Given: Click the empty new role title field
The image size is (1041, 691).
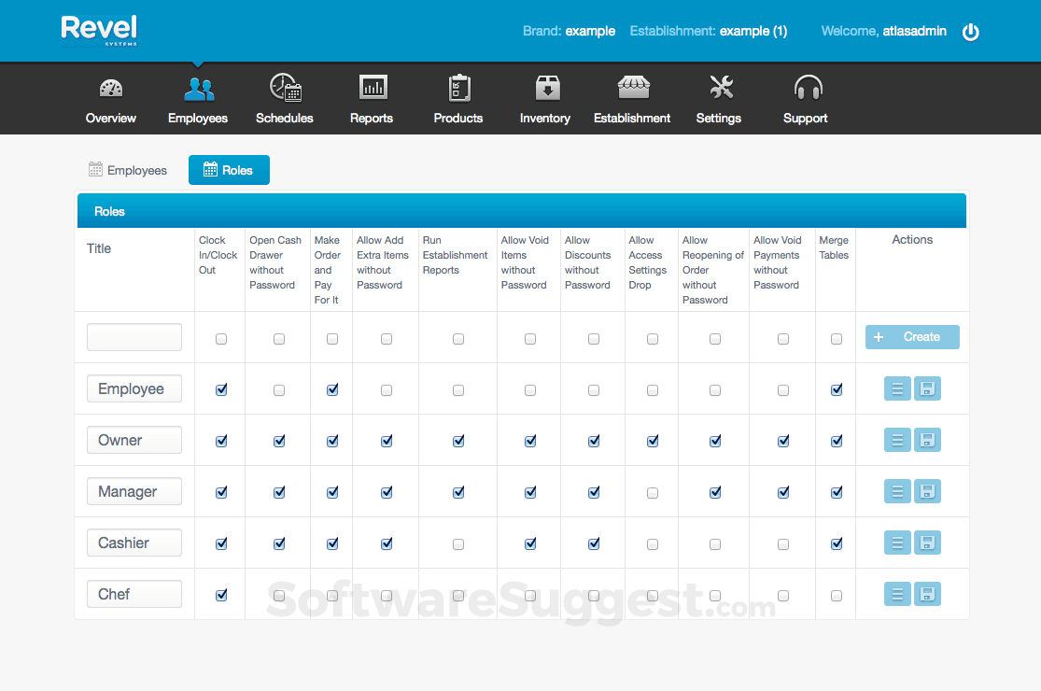Looking at the screenshot, I should [134, 337].
